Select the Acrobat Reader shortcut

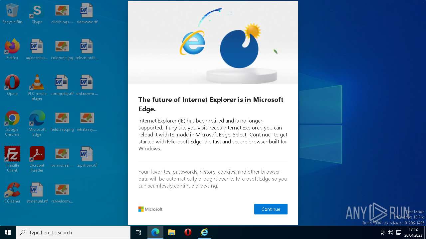coord(37,159)
